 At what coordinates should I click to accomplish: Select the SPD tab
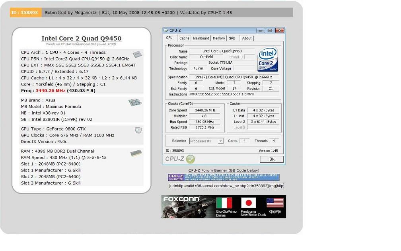click(x=232, y=38)
